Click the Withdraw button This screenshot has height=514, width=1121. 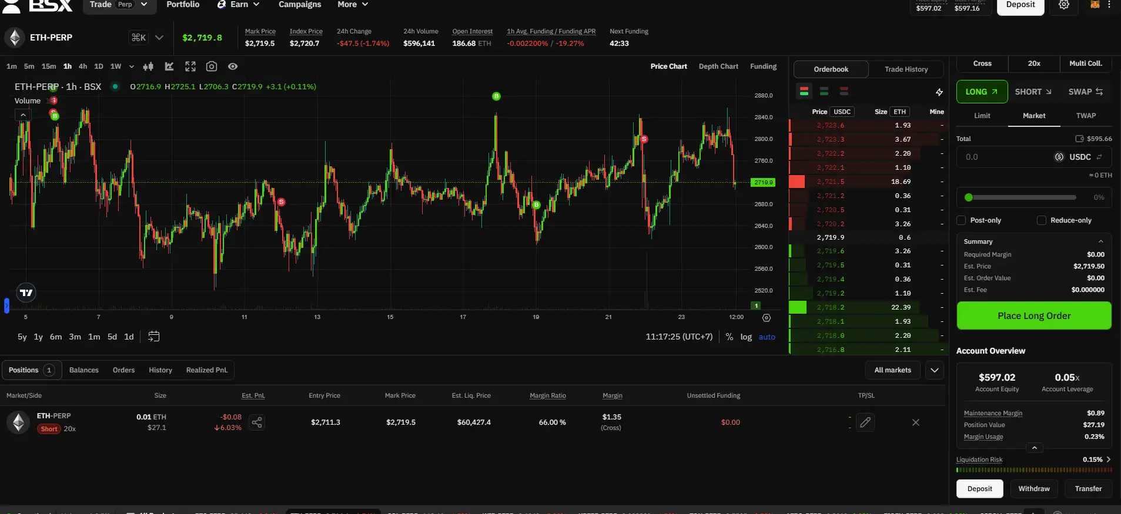(x=1033, y=489)
